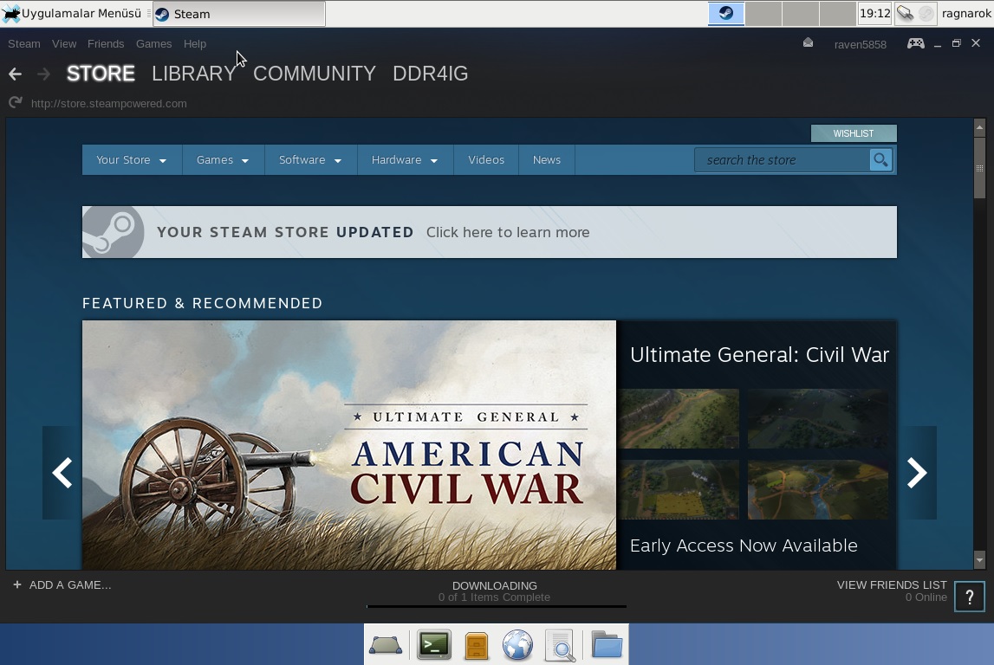The image size is (994, 665).
Task: Open the DDR4IG profile tab
Action: tap(431, 74)
